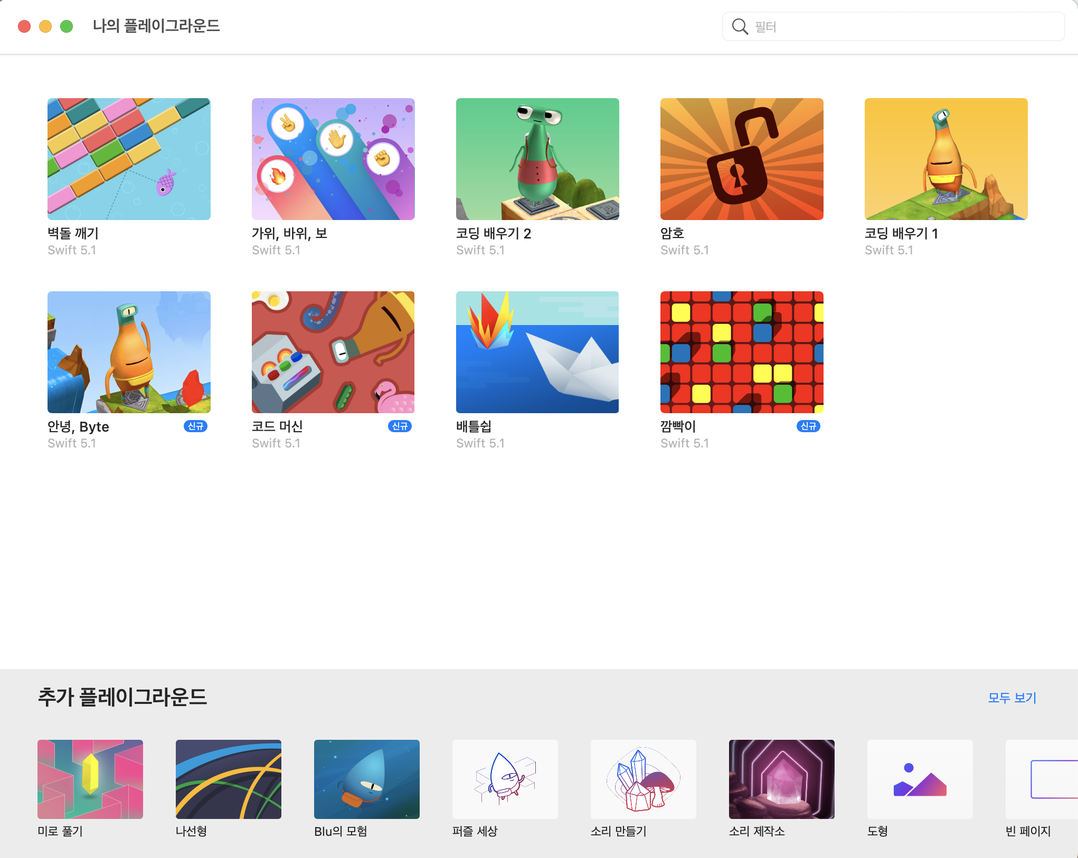The height and width of the screenshot is (858, 1078).
Task: Click the 모두 보기 link
Action: [1012, 698]
